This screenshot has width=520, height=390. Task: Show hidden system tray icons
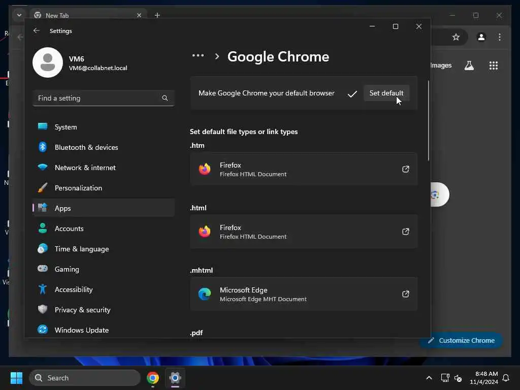point(429,378)
